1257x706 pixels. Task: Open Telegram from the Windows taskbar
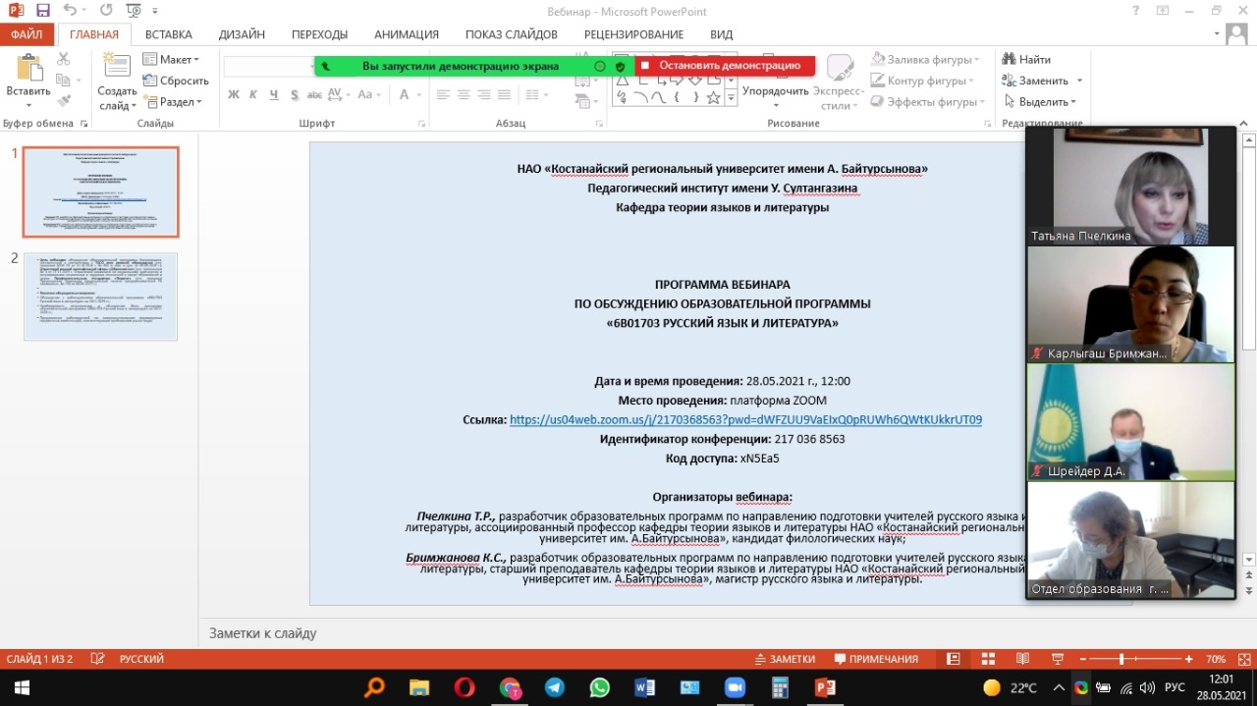[554, 687]
